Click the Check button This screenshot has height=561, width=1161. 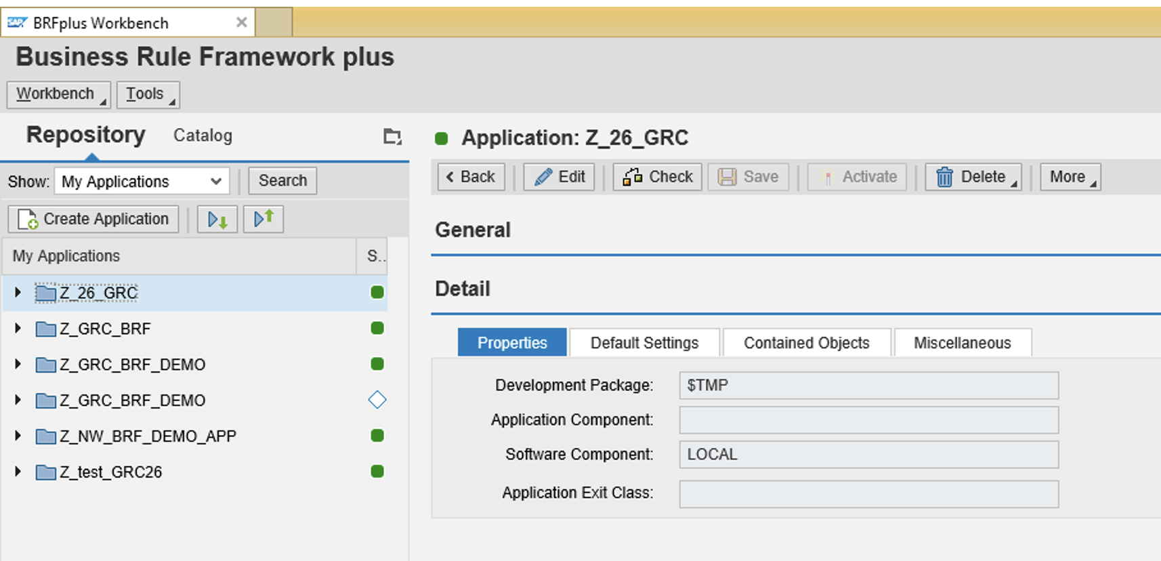point(657,177)
